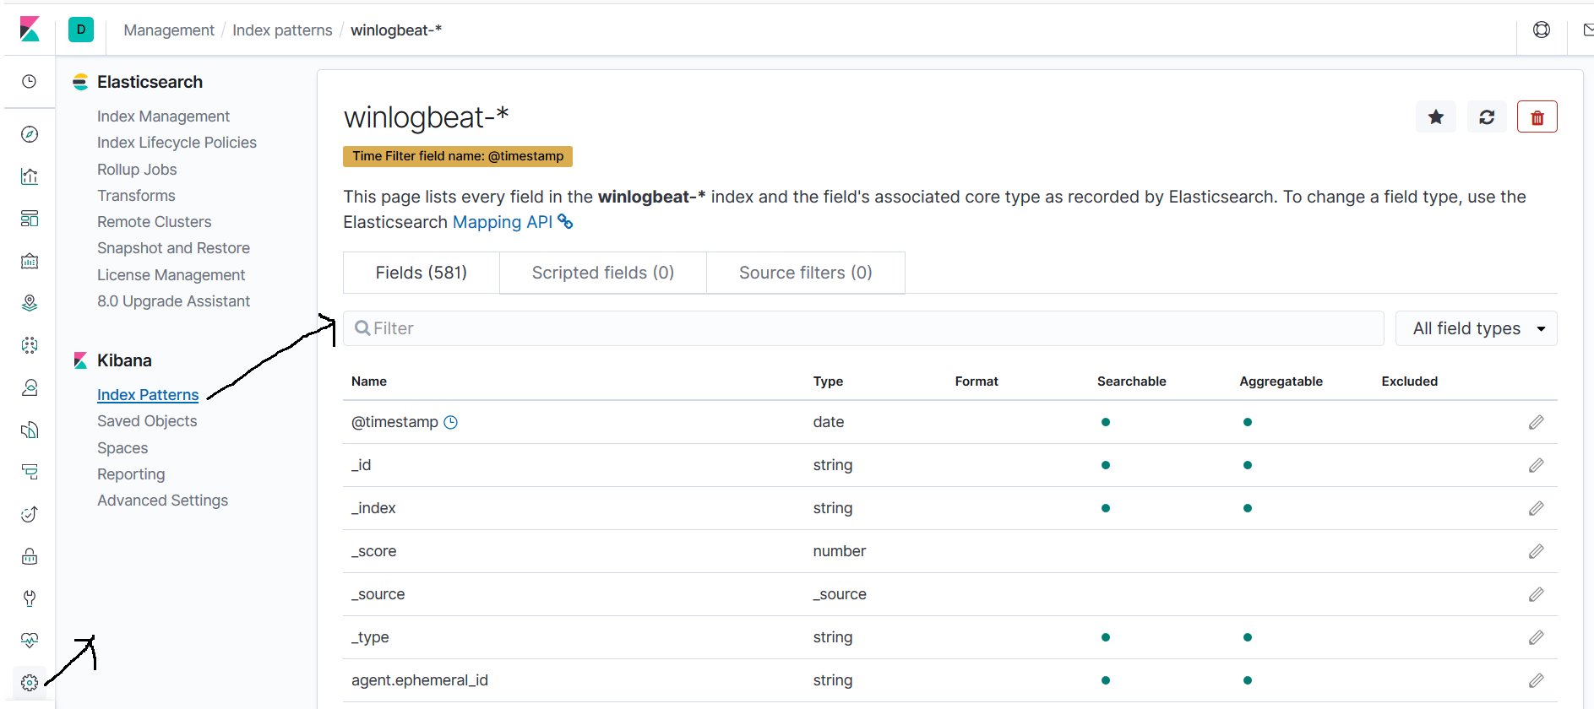1594x709 pixels.
Task: Open Visualize chart icon
Action: point(30,176)
